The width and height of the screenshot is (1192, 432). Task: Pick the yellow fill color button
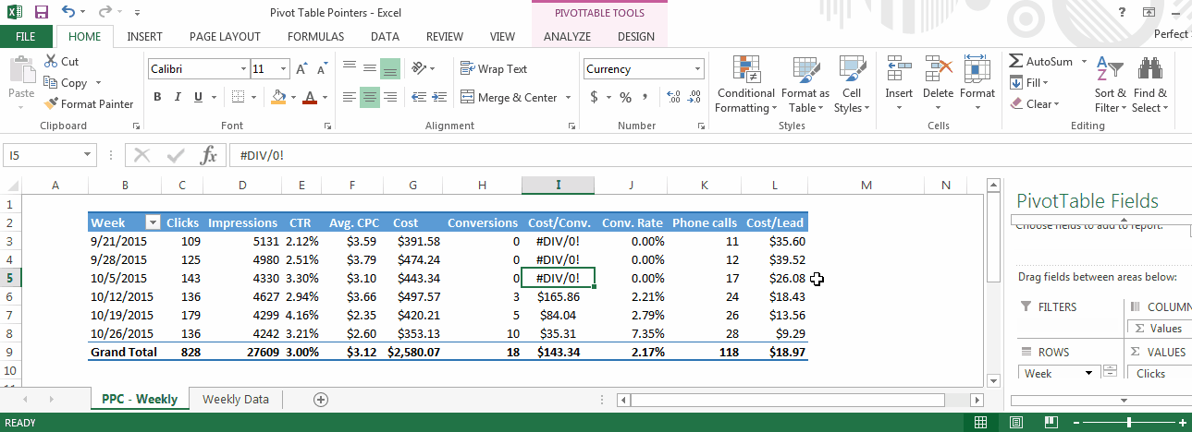point(279,97)
